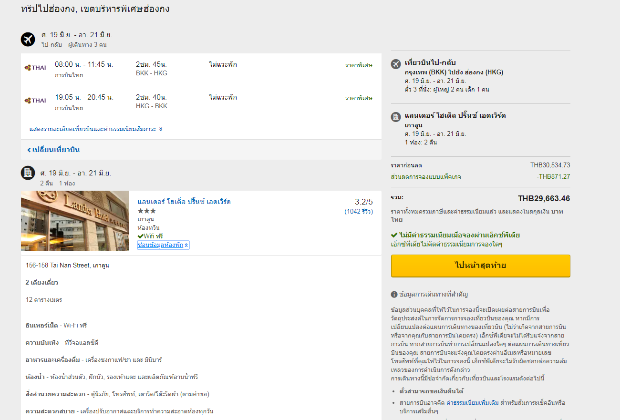The width and height of the screenshot is (620, 420).
Task: Click the hotel icon in the summary sidebar
Action: click(396, 117)
